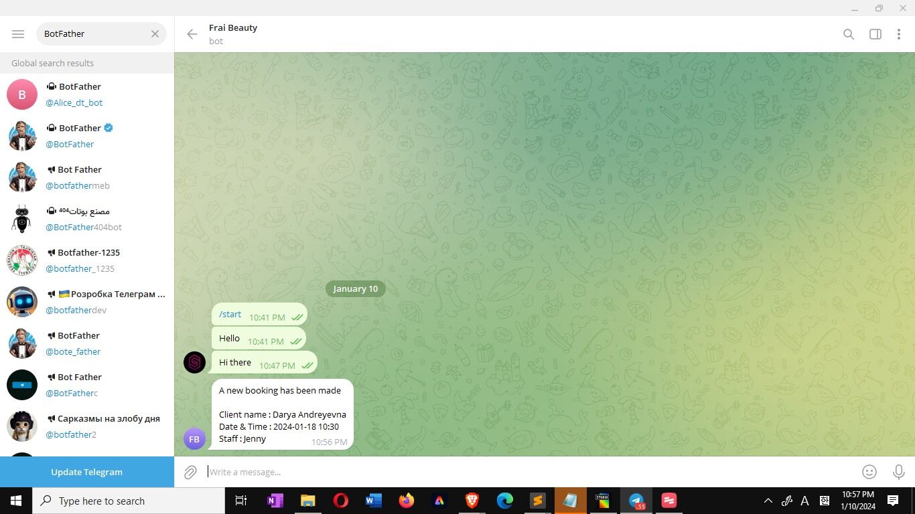Open the @bote_father channel result
Image resolution: width=915 pixels, height=514 pixels.
pyautogui.click(x=87, y=343)
